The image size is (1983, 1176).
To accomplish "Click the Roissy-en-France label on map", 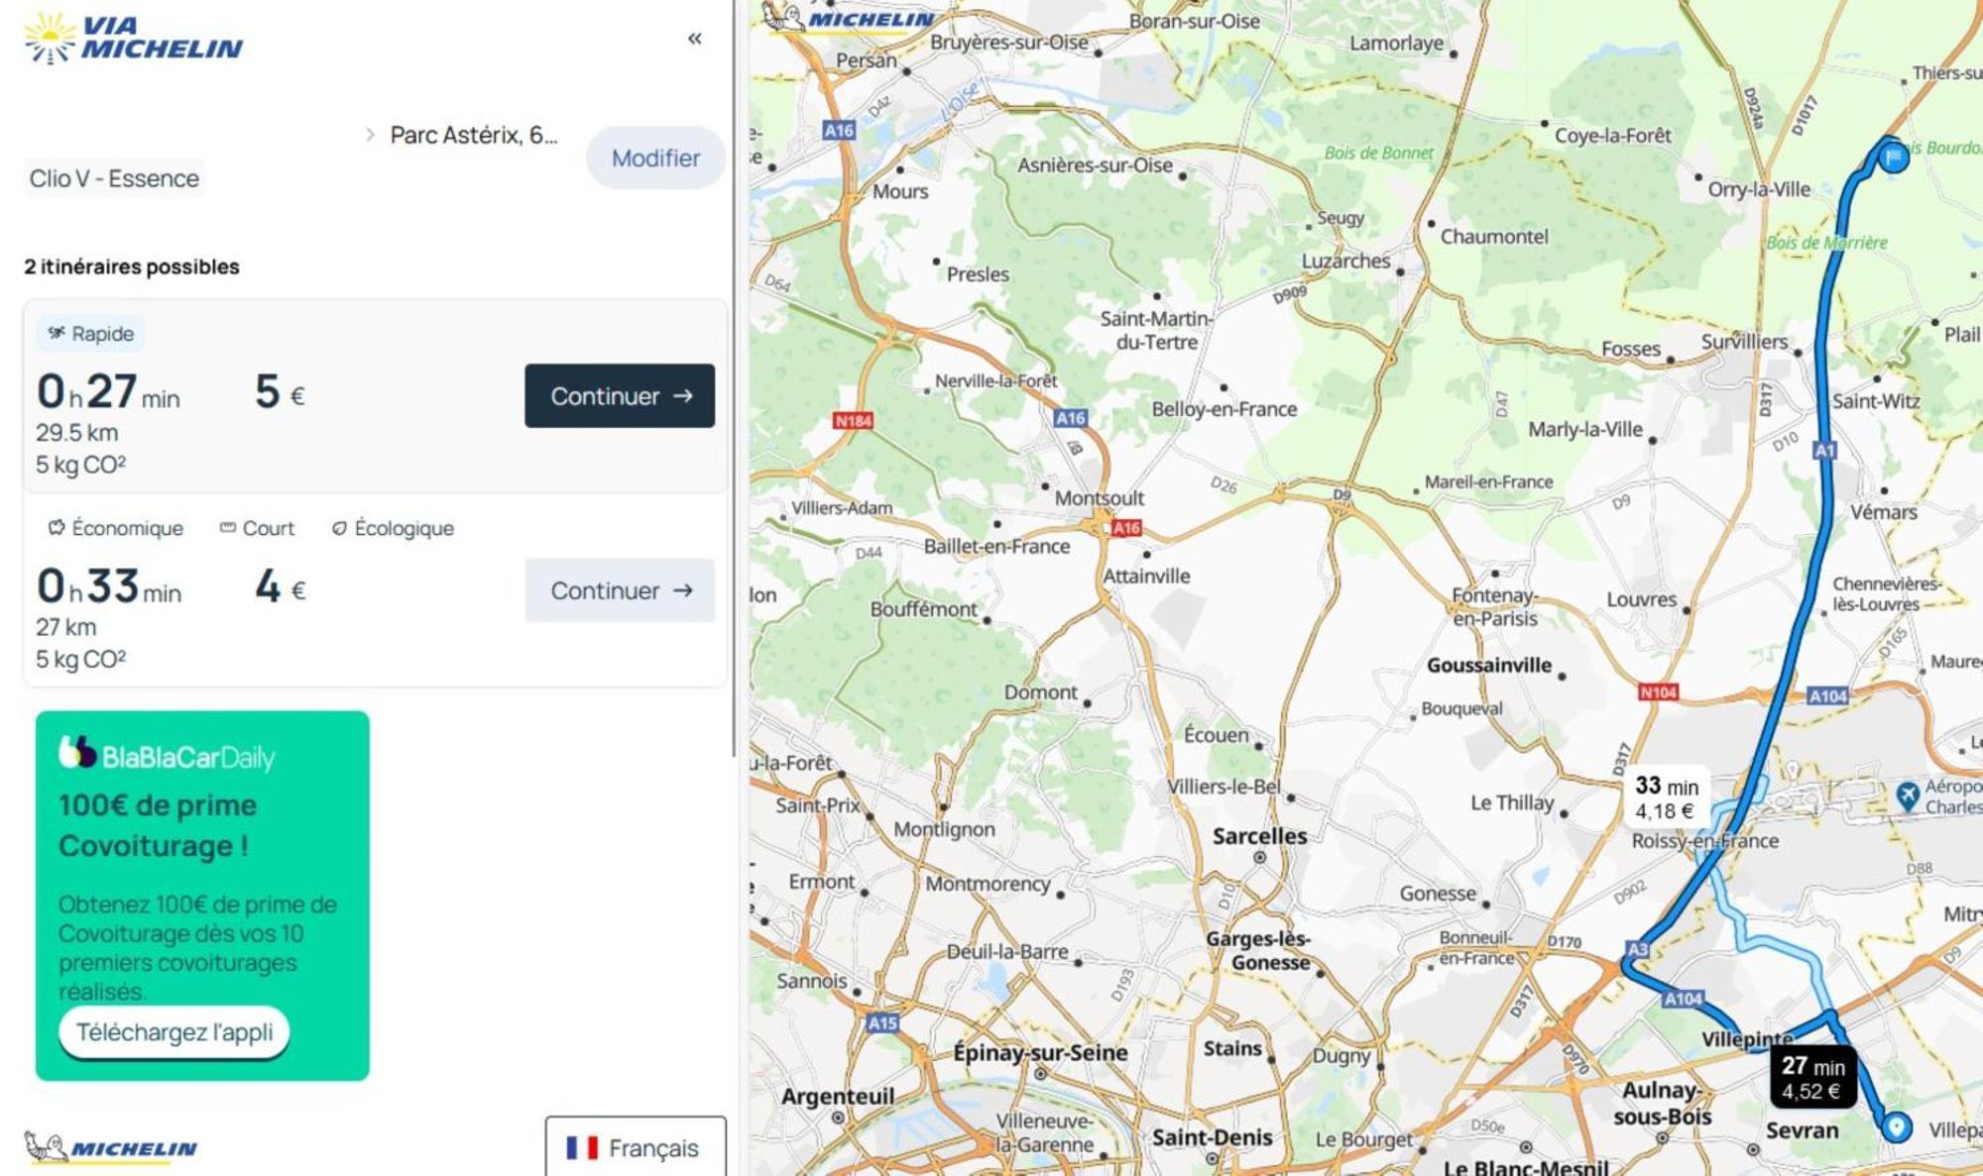I will [x=1704, y=841].
